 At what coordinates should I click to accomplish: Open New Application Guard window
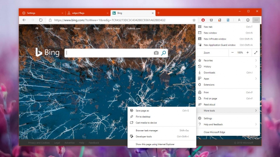228,45
